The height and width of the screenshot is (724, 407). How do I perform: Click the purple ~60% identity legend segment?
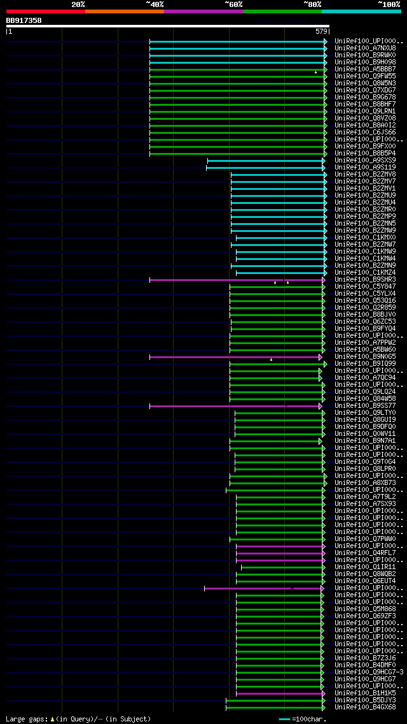point(203,11)
